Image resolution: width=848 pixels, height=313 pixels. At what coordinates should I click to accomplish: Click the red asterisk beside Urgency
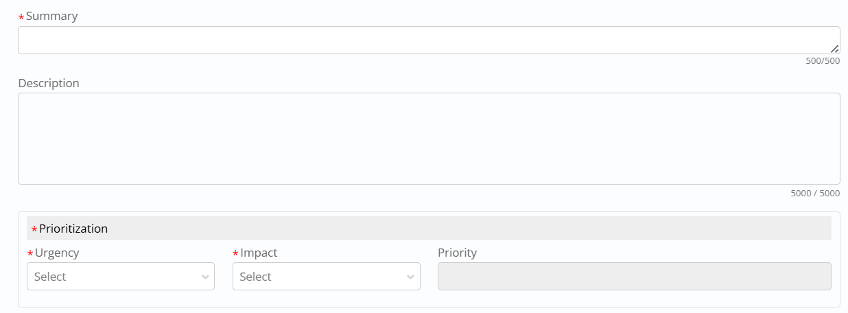pyautogui.click(x=30, y=254)
